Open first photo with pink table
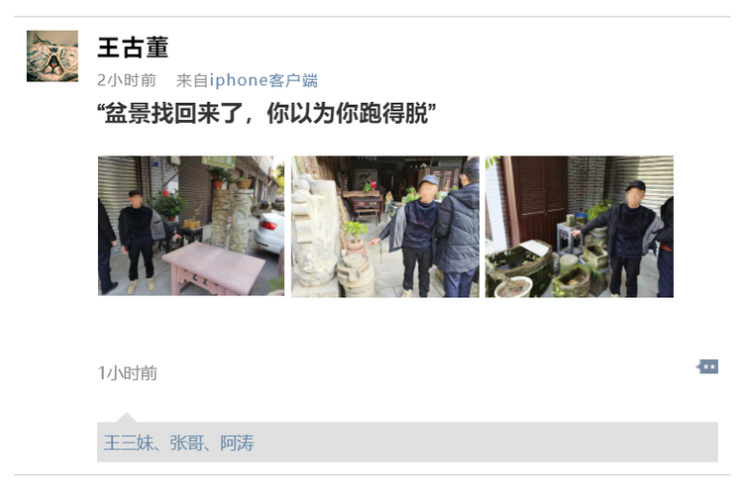This screenshot has height=503, width=743. click(x=191, y=226)
